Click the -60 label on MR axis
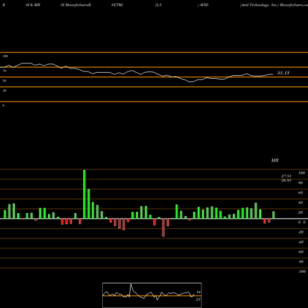This screenshot has height=308, width=308. 301,252
